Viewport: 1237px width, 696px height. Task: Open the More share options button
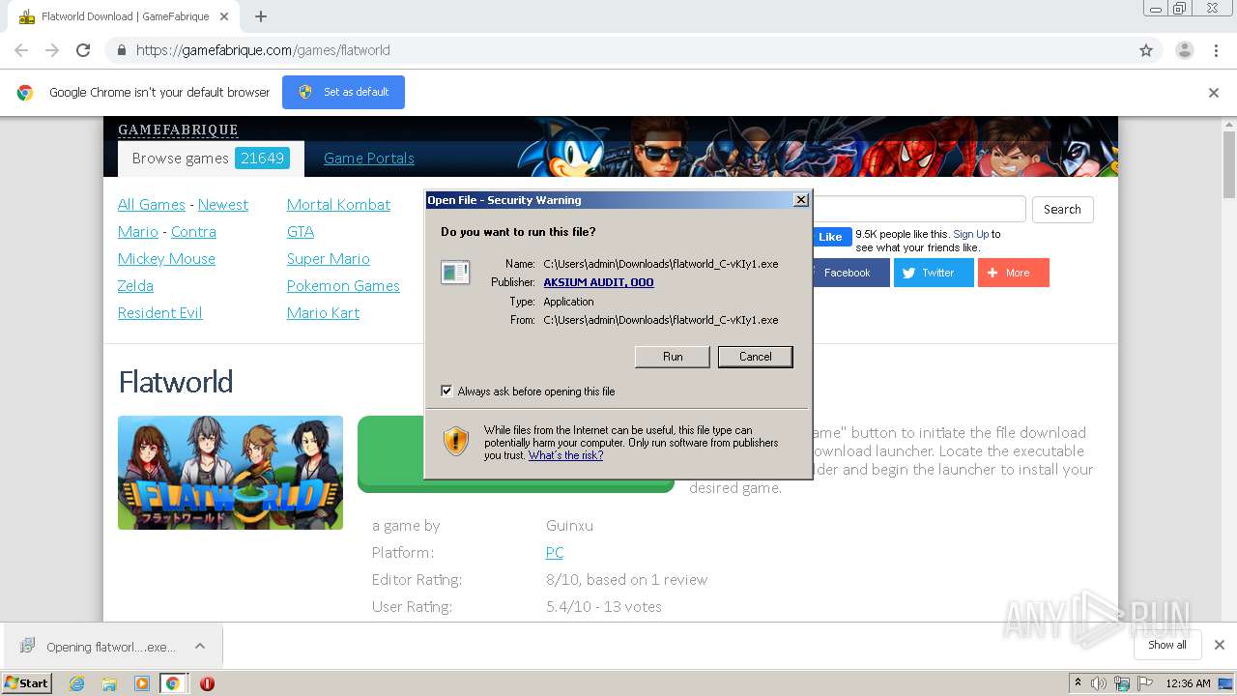pos(1013,273)
